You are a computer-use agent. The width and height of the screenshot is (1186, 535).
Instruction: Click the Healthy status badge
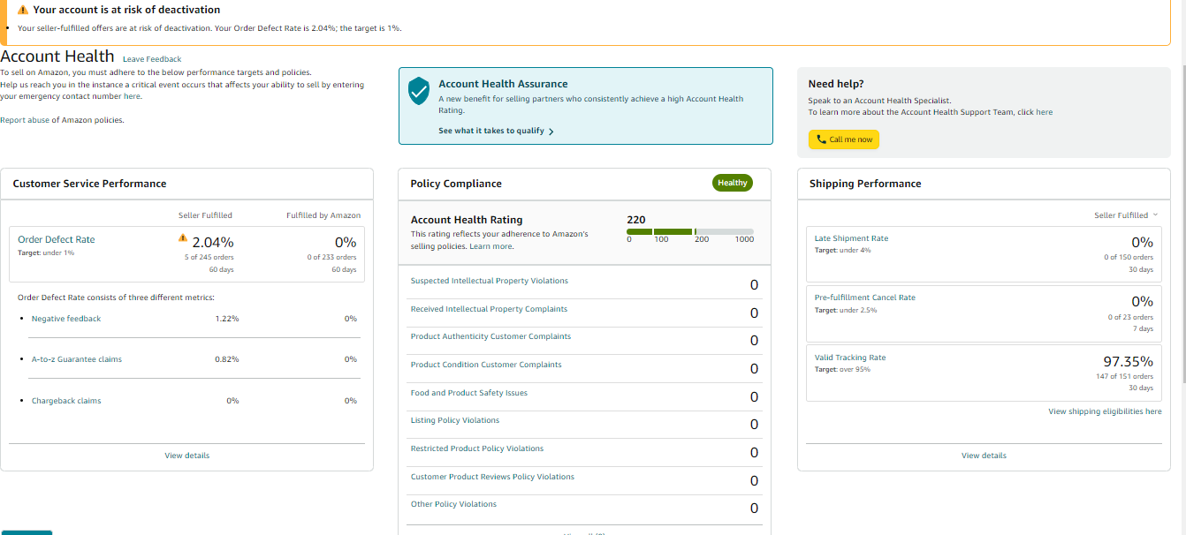coord(733,183)
